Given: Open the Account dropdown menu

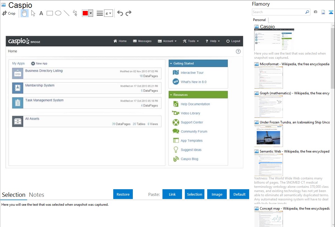Looking at the screenshot, I should click(x=167, y=41).
